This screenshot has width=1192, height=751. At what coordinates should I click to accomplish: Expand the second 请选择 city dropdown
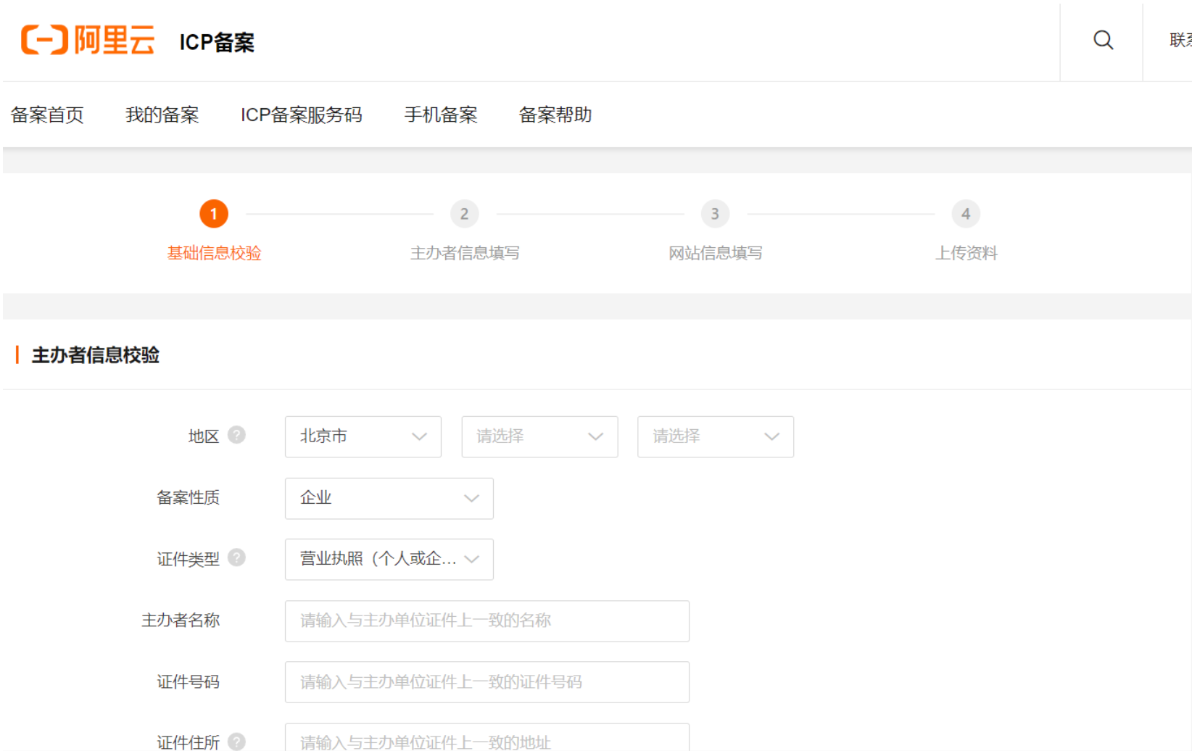(539, 436)
